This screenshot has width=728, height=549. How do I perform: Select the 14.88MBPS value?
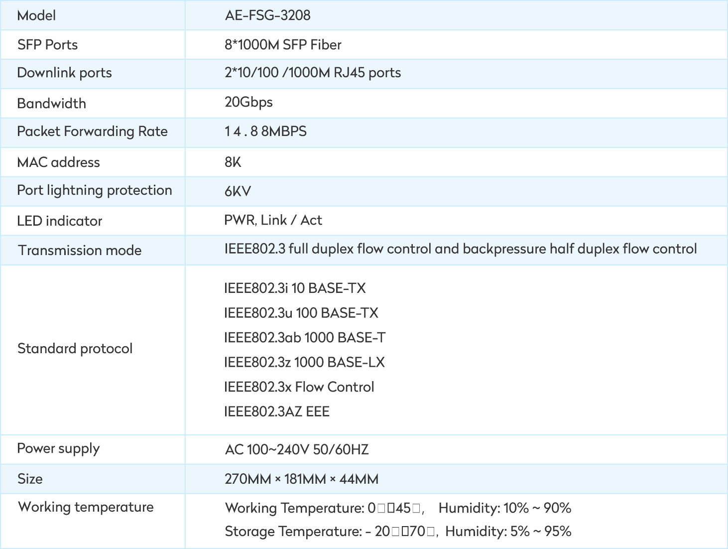[x=265, y=132]
